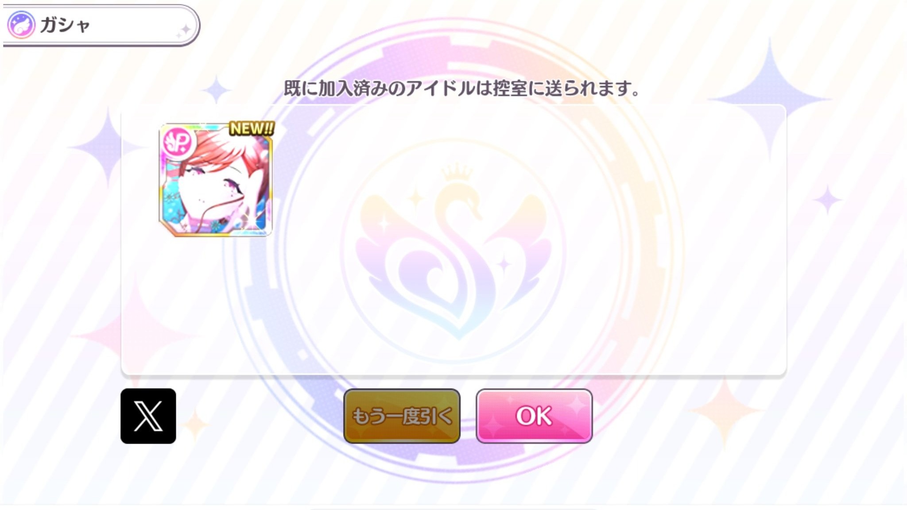907x510 pixels.
Task: Click the small blue sparkle beside notice text
Action: pyautogui.click(x=216, y=90)
